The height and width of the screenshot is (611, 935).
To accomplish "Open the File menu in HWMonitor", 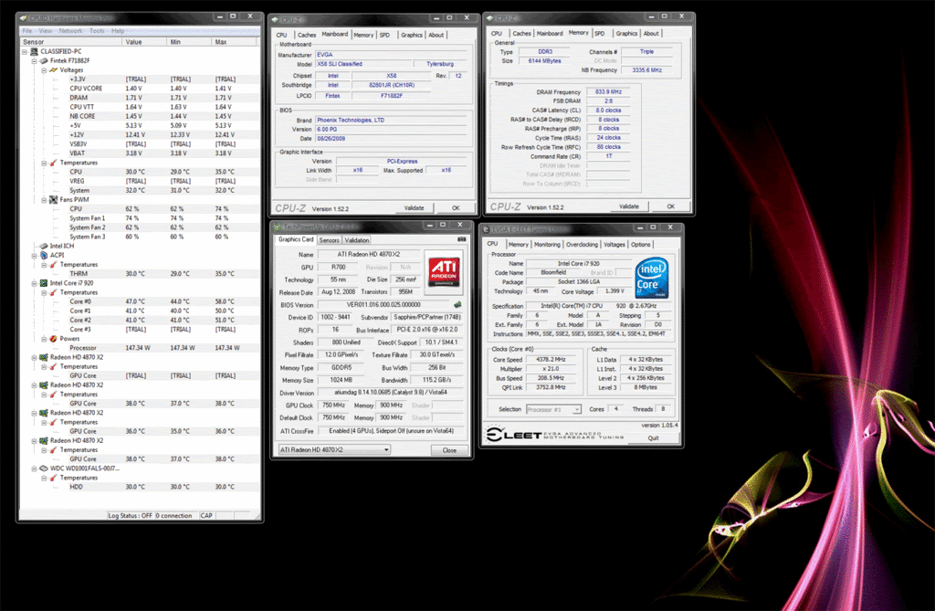I will [27, 31].
